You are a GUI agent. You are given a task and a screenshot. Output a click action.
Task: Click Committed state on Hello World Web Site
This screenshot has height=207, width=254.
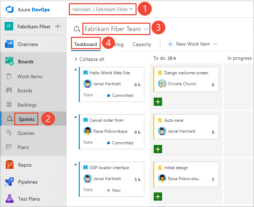pos(120,96)
